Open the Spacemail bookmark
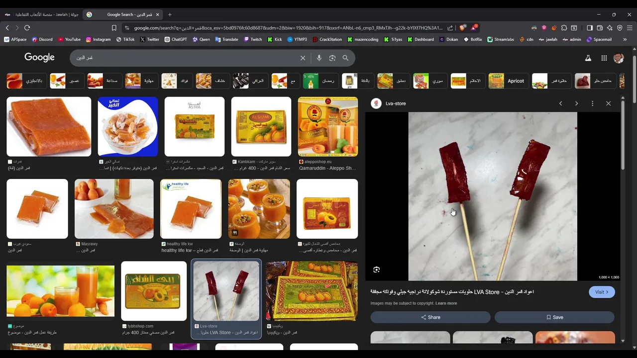This screenshot has height=358, width=637. 599,39
